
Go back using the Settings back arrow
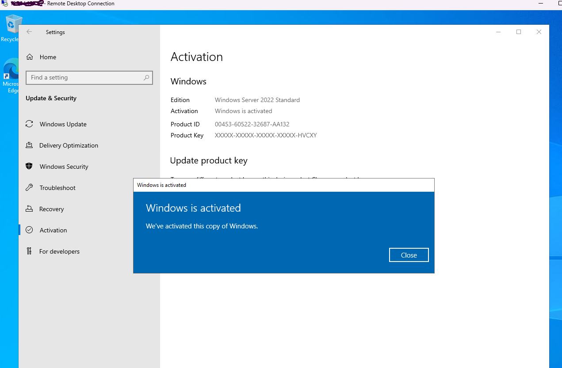(29, 32)
